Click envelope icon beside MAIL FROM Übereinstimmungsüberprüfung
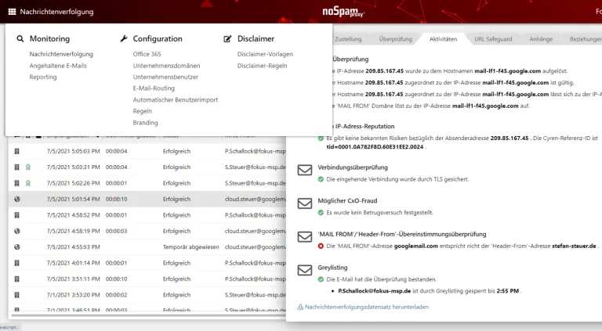 tap(305, 237)
